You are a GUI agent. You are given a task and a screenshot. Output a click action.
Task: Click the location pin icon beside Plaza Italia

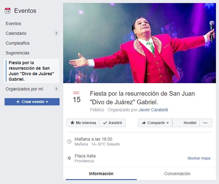click(x=69, y=158)
